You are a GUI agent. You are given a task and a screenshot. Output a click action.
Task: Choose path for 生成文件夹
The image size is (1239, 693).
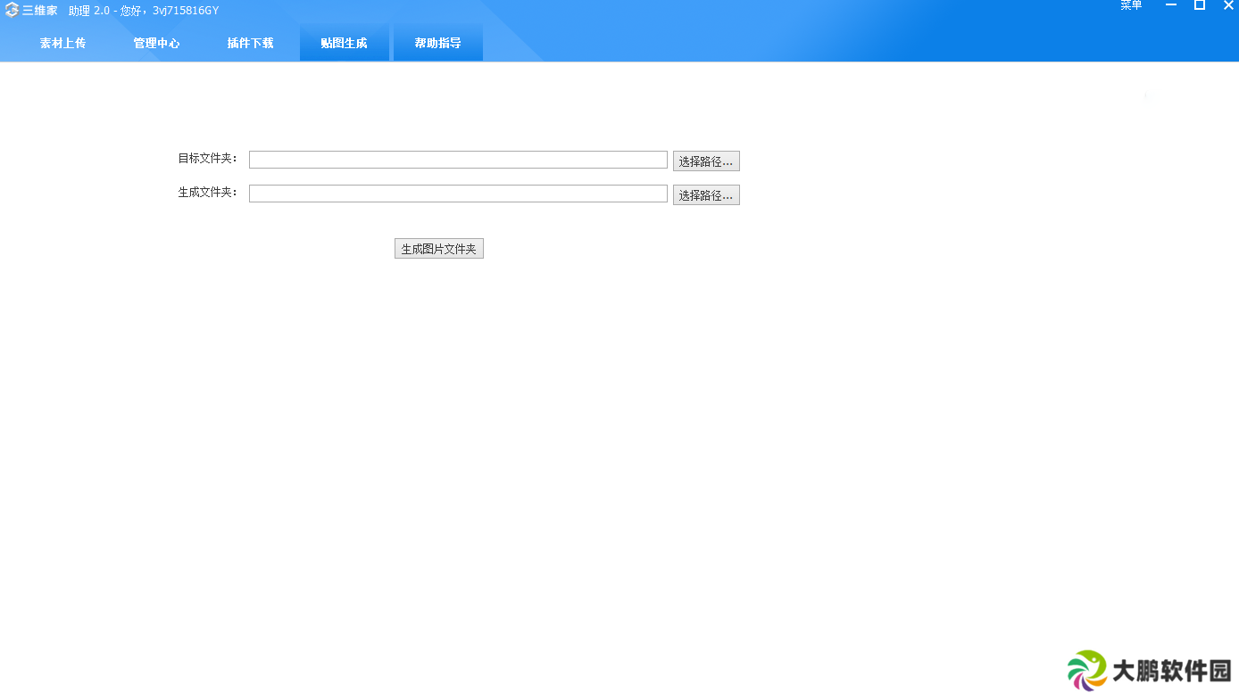706,195
